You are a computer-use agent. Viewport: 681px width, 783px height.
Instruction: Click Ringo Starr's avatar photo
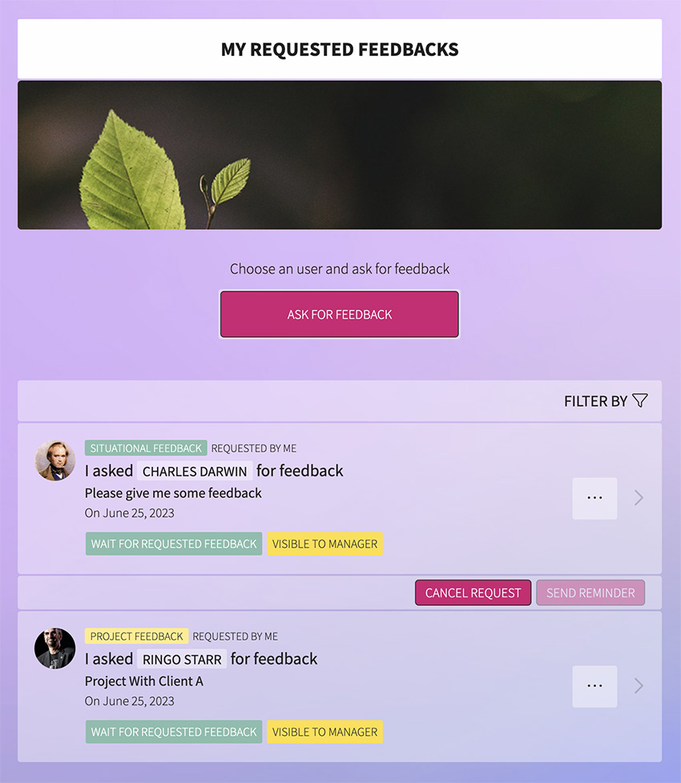tap(55, 648)
